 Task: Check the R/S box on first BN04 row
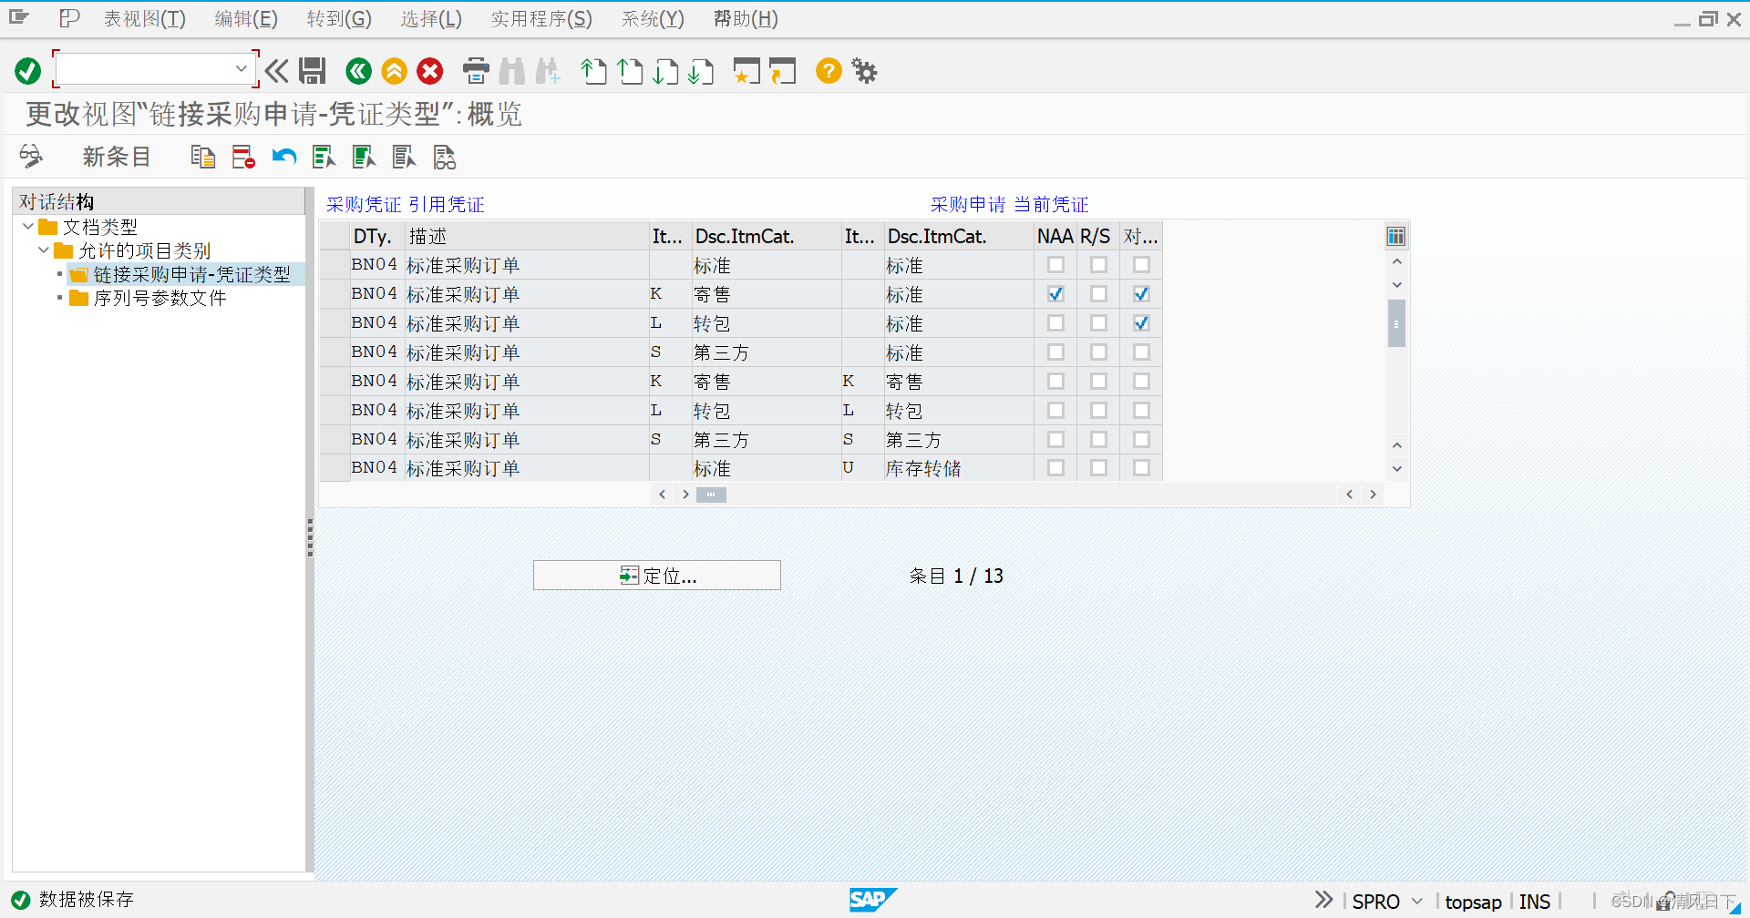coord(1097,264)
